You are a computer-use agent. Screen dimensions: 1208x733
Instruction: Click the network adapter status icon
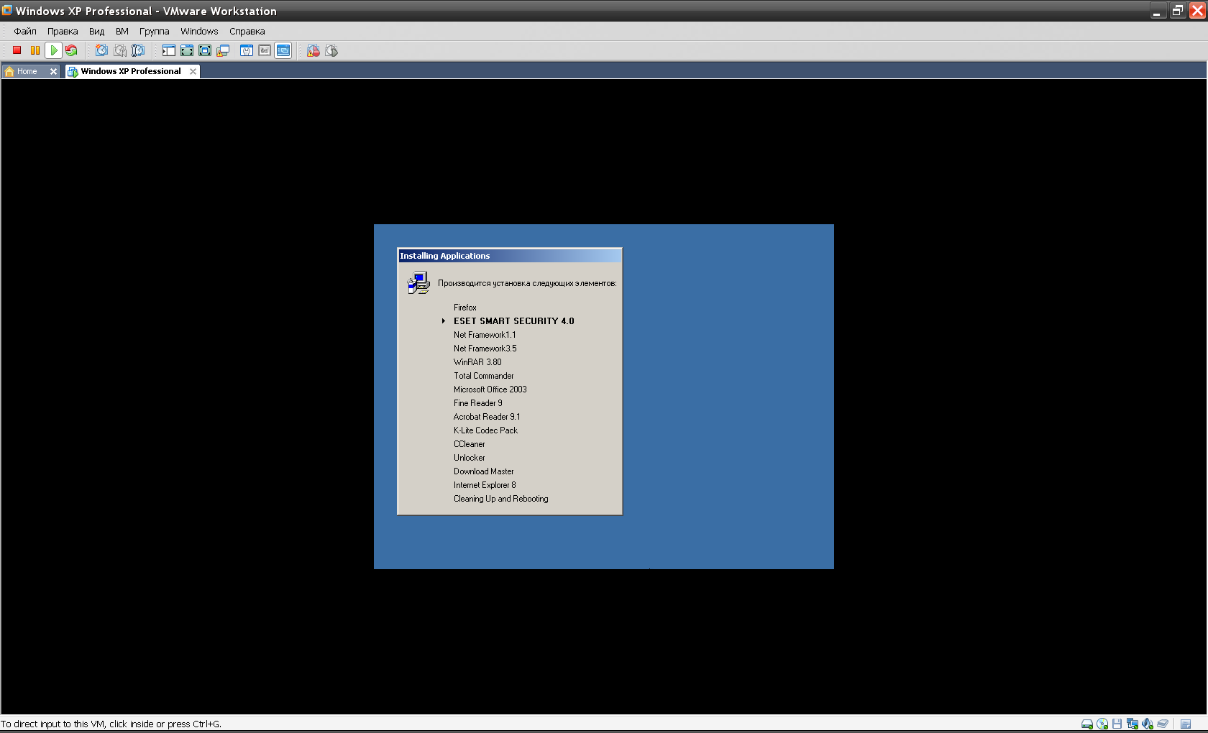1132,724
